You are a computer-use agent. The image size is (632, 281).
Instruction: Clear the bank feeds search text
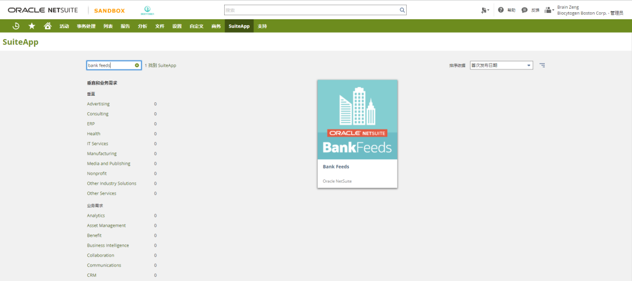[137, 65]
